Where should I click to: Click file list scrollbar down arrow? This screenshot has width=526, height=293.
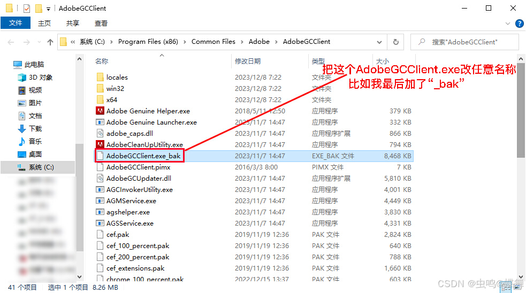coord(521,277)
